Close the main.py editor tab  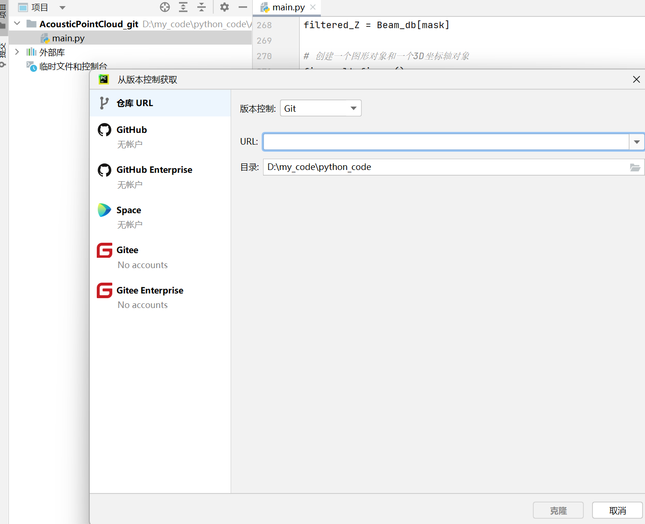pyautogui.click(x=313, y=7)
